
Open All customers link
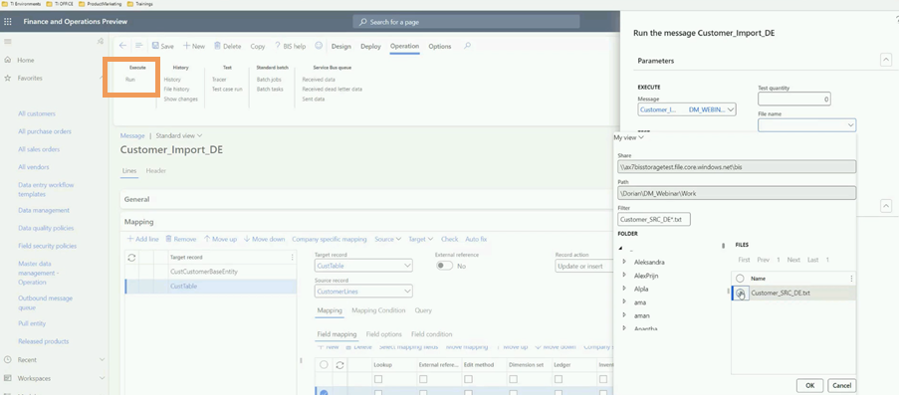37,114
